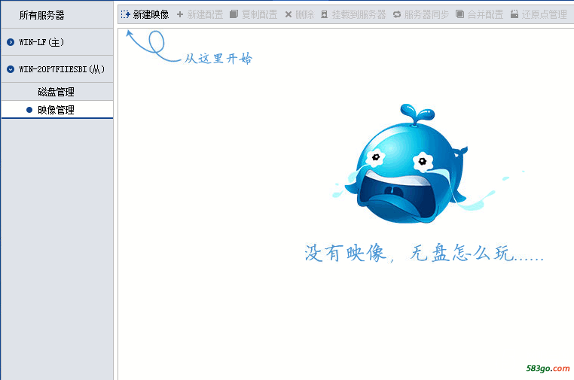Click the 服务器同步 sync arrows icon
This screenshot has height=380, width=574.
click(x=397, y=14)
